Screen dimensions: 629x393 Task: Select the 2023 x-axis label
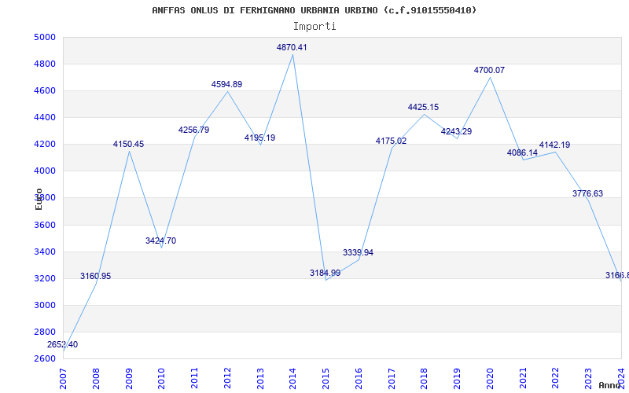point(588,379)
